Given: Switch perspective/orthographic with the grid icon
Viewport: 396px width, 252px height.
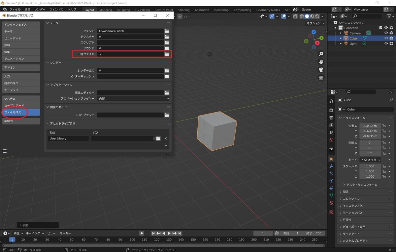Looking at the screenshot, I should tap(321, 78).
